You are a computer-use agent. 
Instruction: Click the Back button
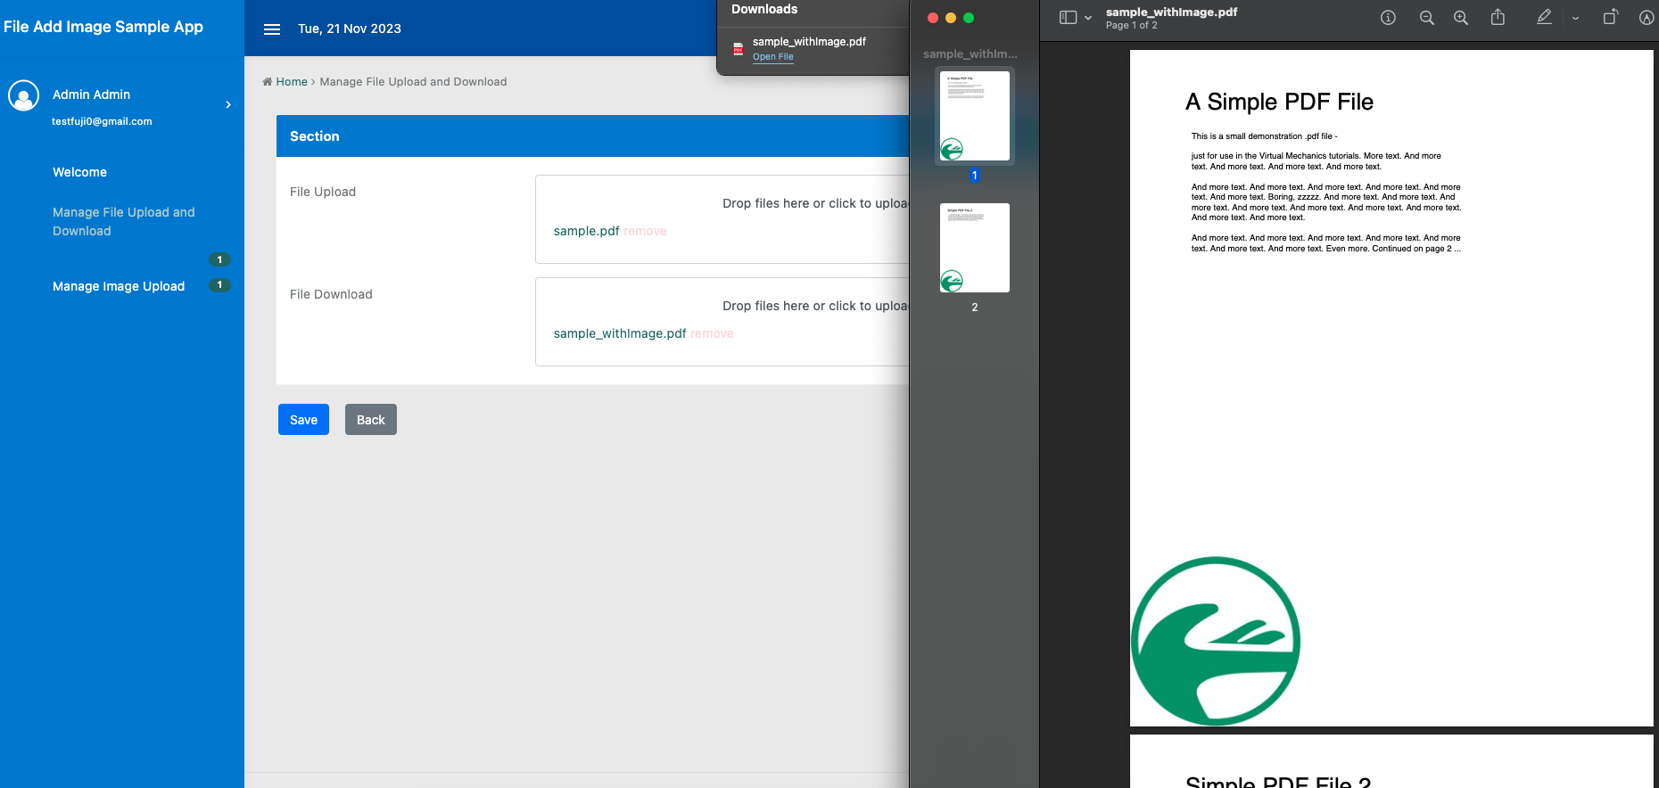371,420
